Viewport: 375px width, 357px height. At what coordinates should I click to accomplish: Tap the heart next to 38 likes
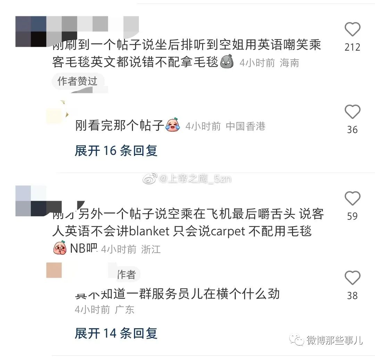(x=352, y=278)
